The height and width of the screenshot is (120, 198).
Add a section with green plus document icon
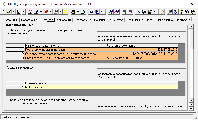pos(111,12)
